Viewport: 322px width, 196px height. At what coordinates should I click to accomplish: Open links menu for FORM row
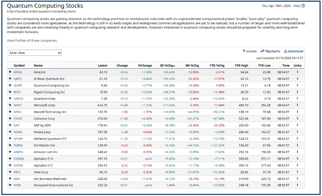[x=298, y=145]
